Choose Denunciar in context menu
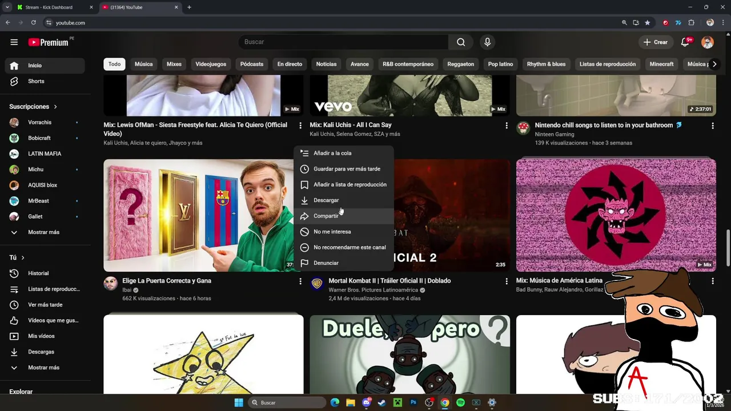The image size is (731, 411). point(344,263)
